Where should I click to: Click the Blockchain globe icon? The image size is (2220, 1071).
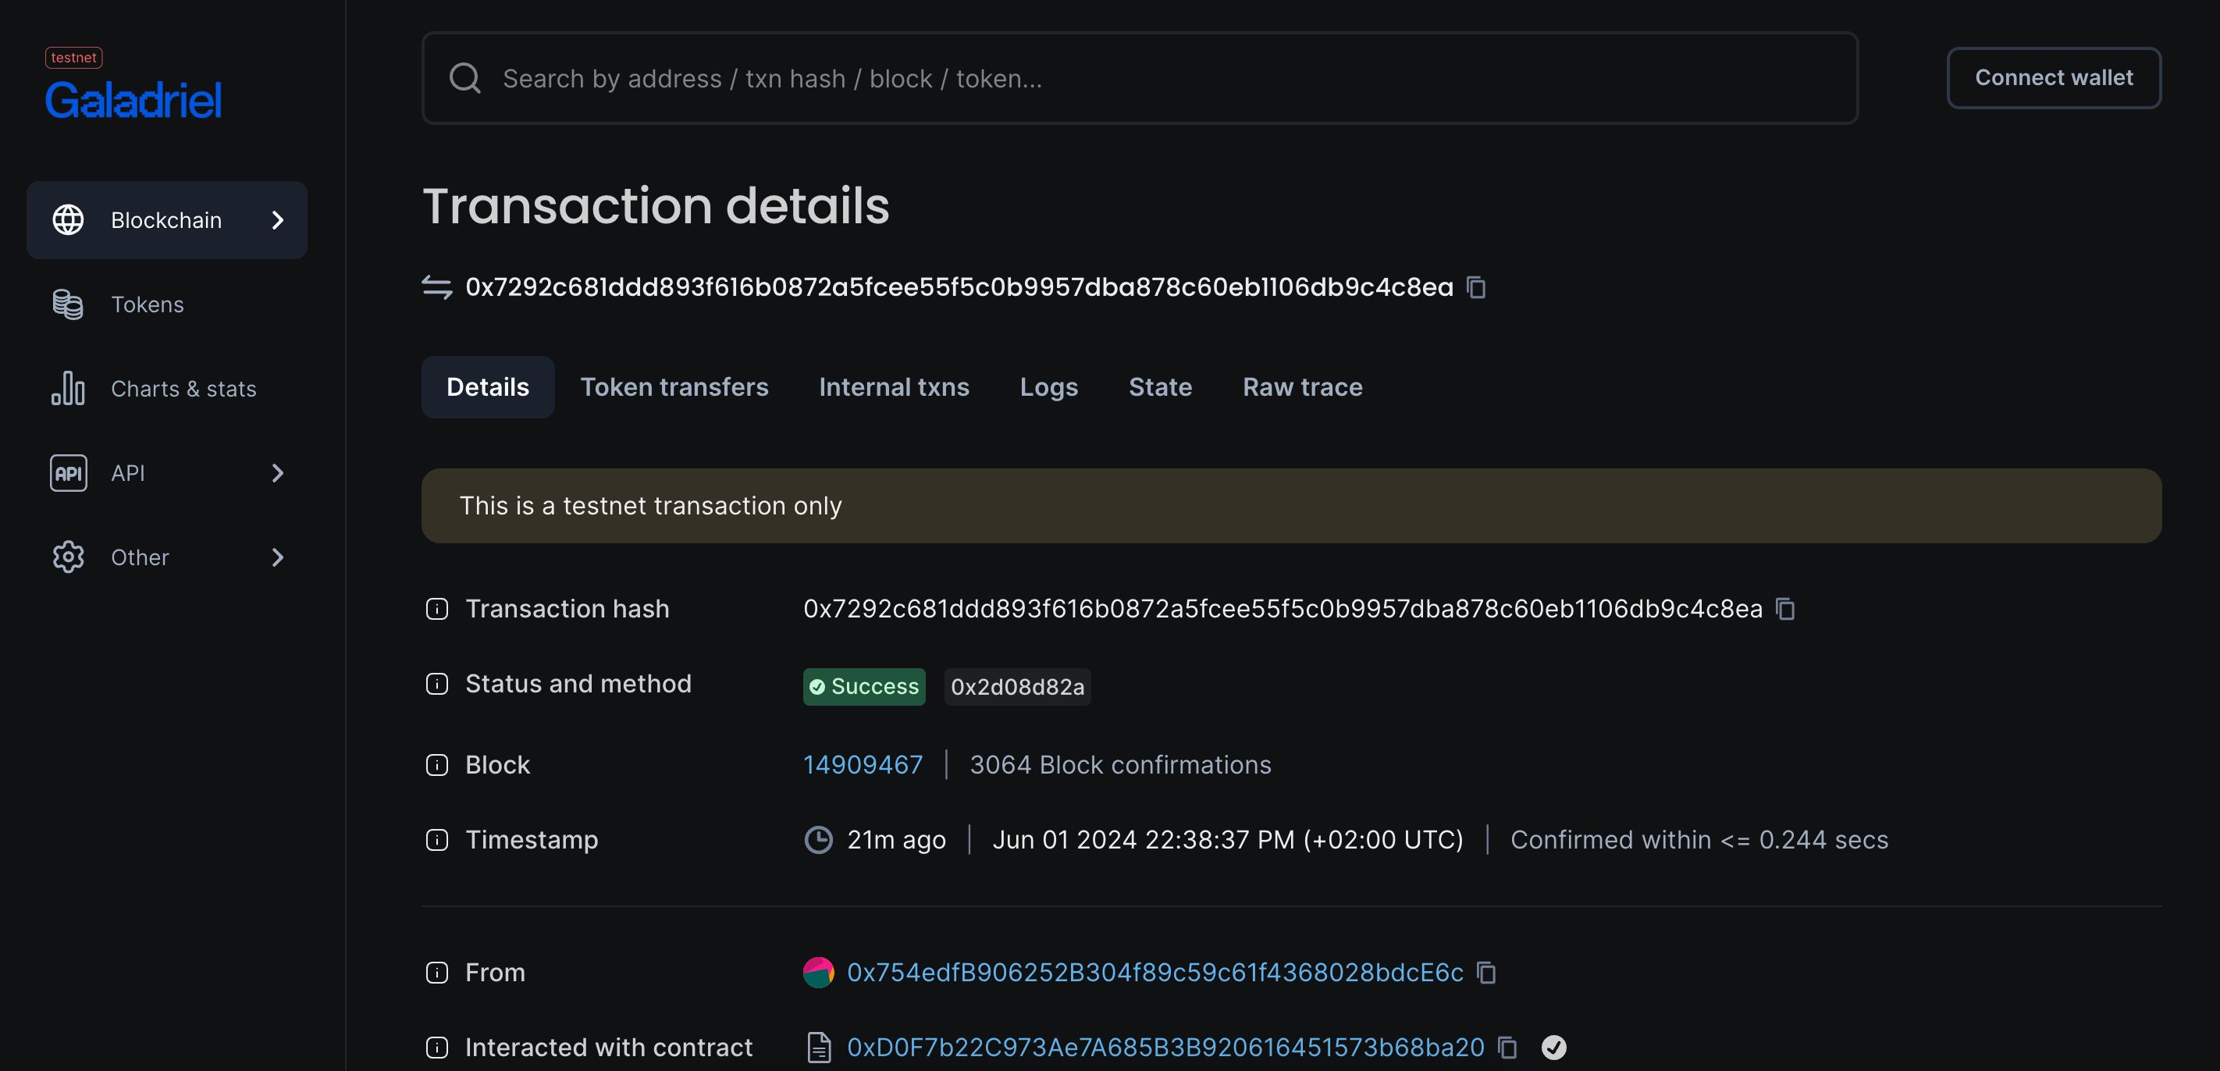tap(68, 219)
